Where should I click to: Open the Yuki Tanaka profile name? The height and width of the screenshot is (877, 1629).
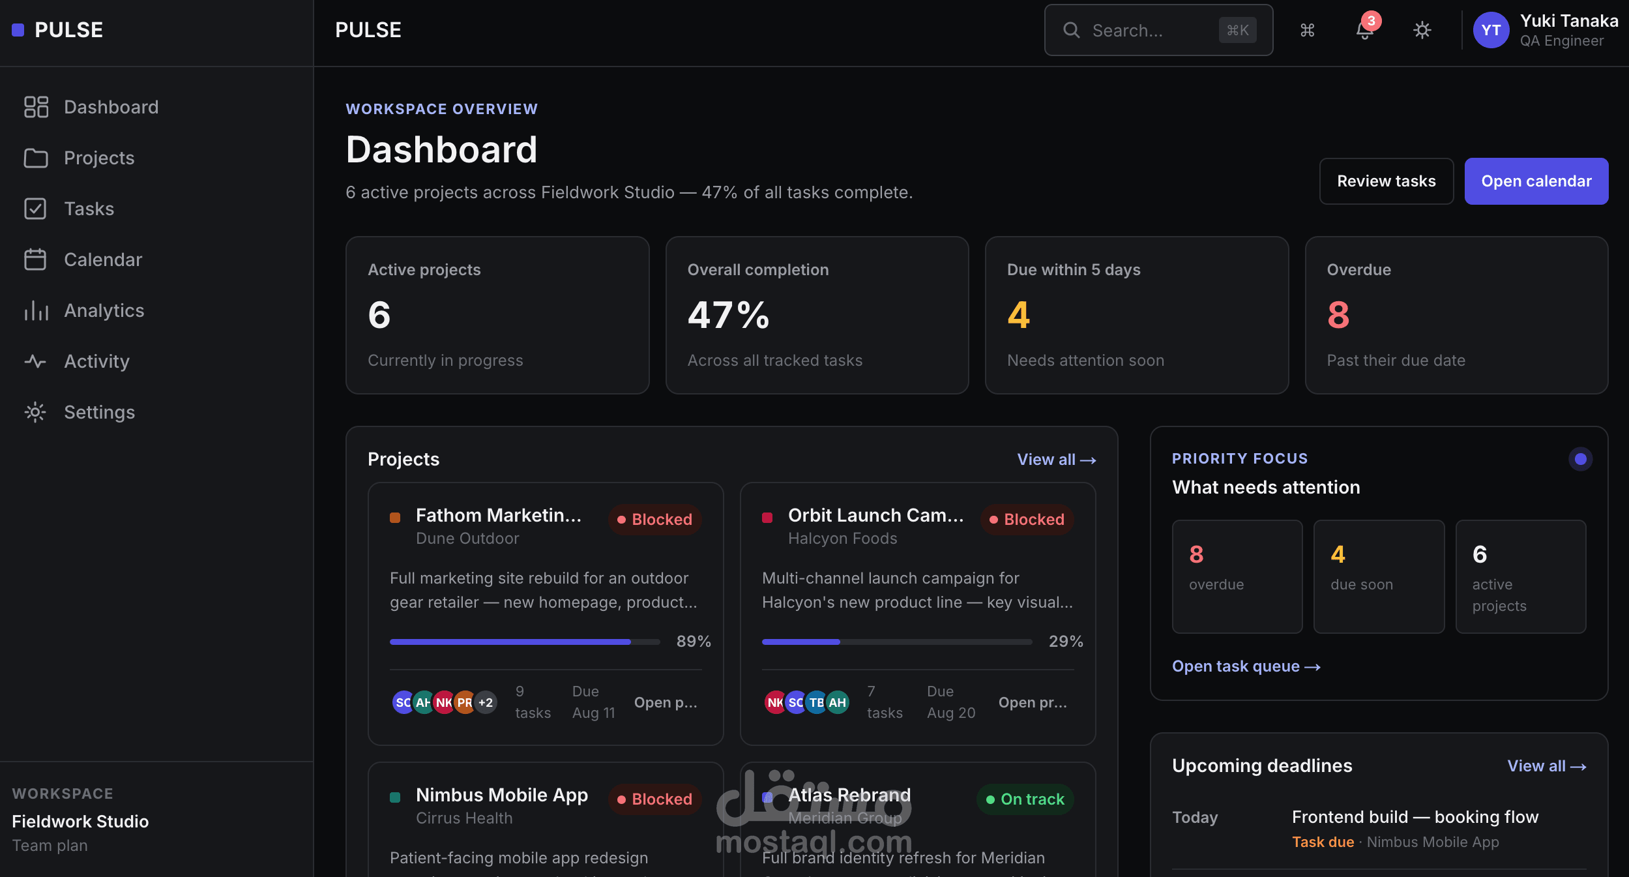(x=1568, y=21)
